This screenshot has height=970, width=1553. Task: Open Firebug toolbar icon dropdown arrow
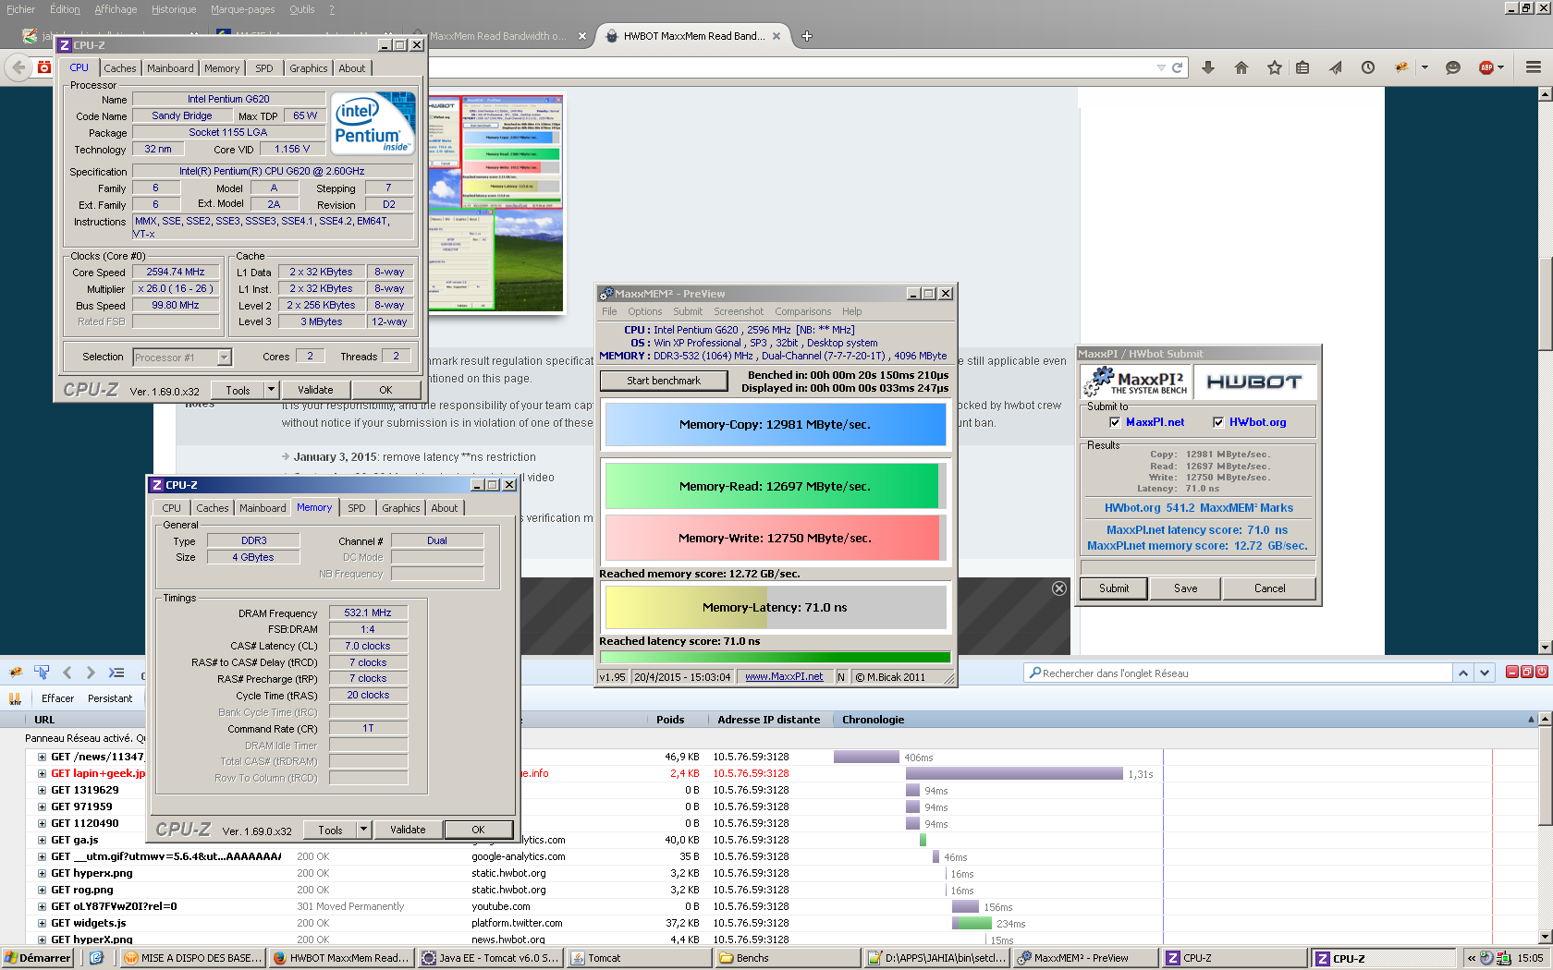point(1425,67)
